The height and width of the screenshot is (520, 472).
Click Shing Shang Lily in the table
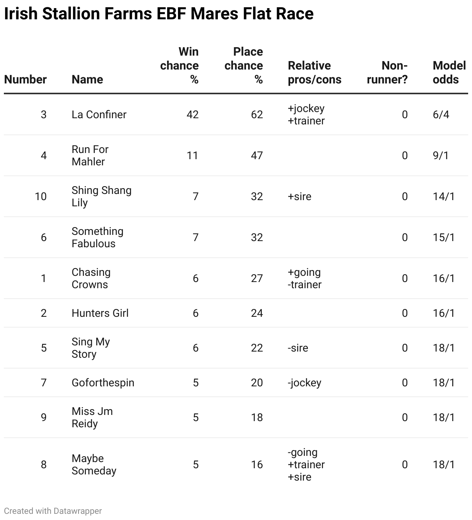pyautogui.click(x=101, y=197)
